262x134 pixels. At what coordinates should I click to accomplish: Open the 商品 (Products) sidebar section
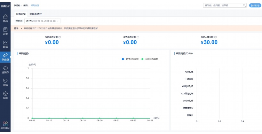5,18
